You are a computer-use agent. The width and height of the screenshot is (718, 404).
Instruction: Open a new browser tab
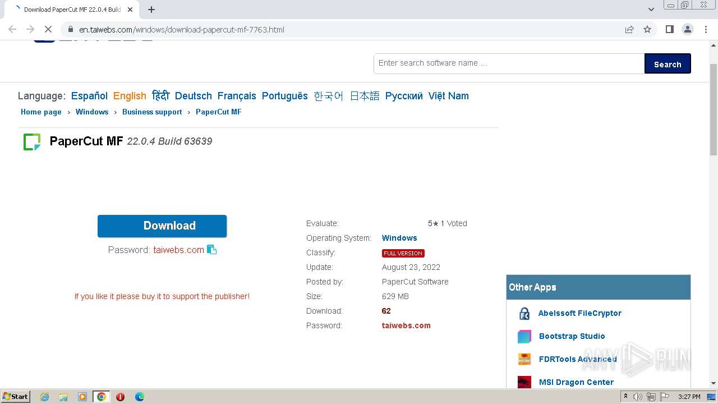click(x=151, y=10)
